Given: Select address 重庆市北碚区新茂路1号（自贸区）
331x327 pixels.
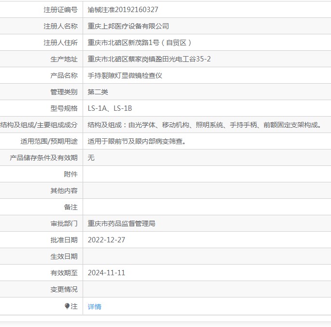Looking at the screenshot, I should tap(139, 43).
